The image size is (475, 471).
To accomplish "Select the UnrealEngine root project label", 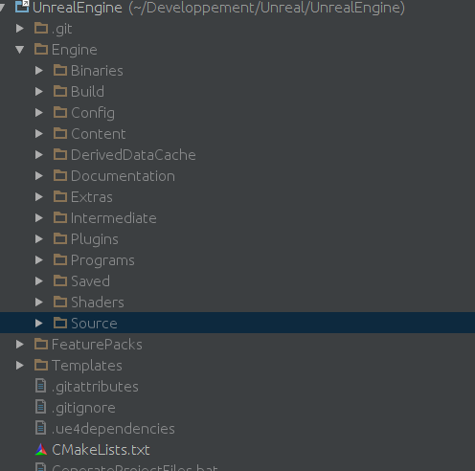I will click(x=78, y=8).
